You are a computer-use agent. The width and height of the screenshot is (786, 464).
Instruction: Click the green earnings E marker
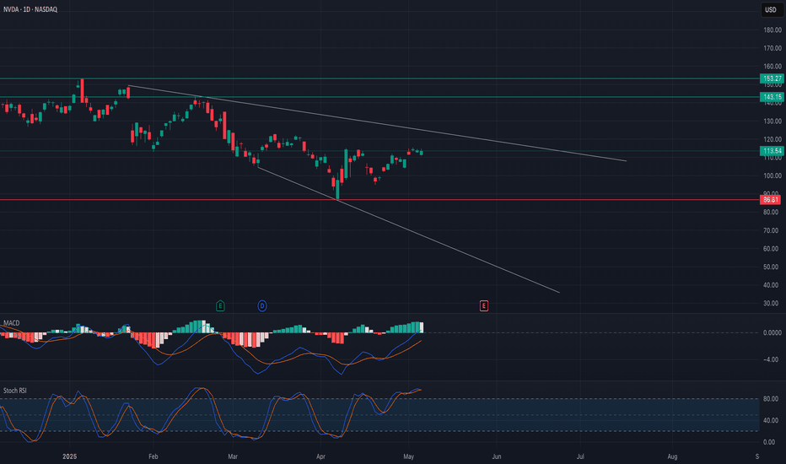coord(220,305)
